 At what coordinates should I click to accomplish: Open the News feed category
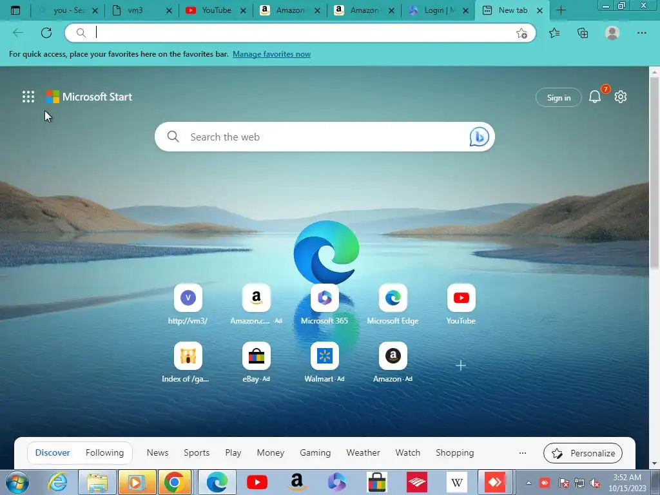[x=157, y=452]
